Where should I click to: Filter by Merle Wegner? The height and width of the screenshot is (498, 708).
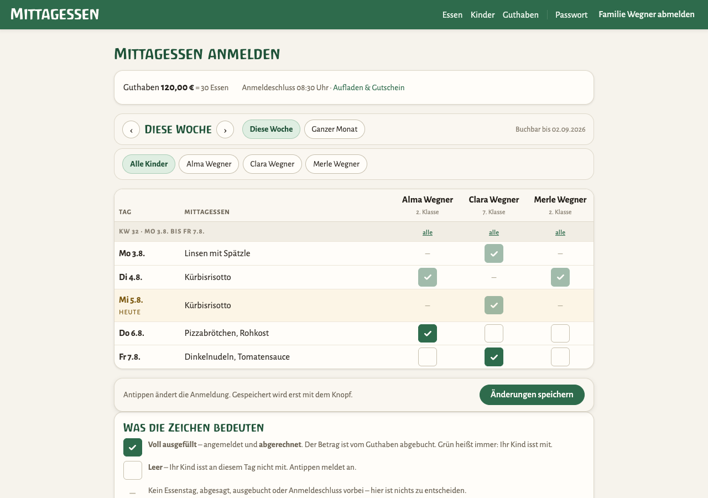[336, 164]
